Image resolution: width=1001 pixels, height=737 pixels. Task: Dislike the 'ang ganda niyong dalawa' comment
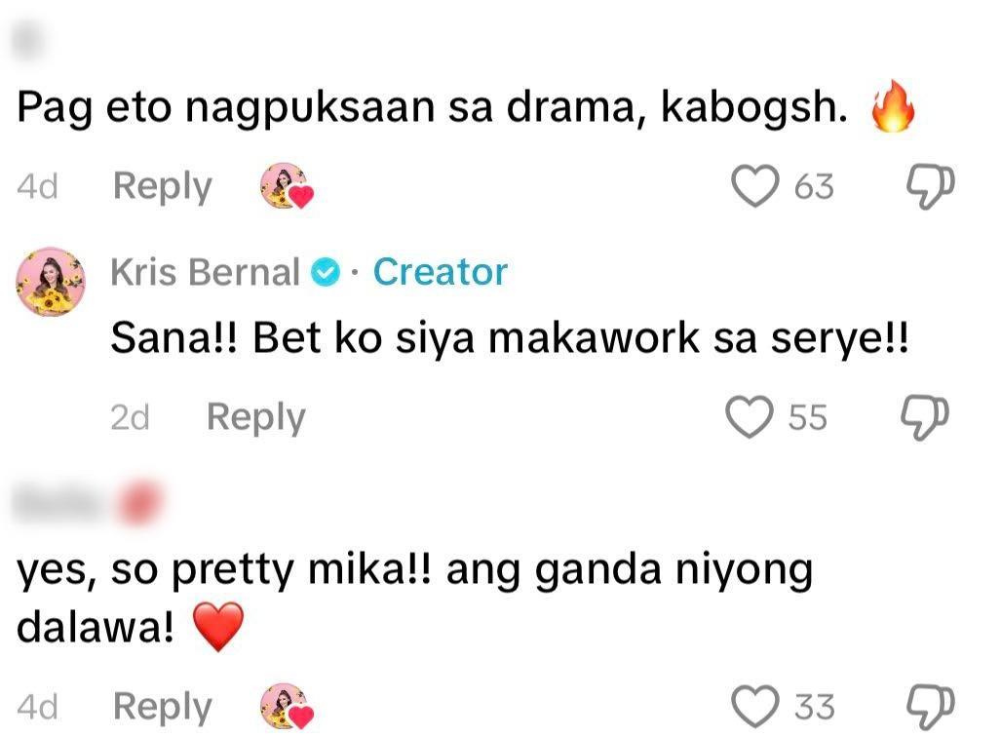click(x=929, y=705)
